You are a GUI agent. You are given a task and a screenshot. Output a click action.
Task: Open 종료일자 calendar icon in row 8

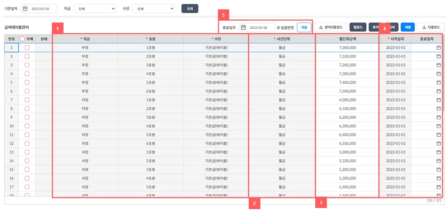coord(438,109)
